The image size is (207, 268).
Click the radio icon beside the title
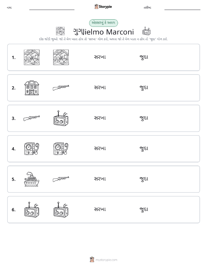146,31
